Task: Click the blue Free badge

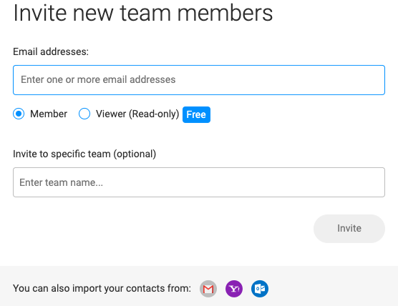Action: pyautogui.click(x=196, y=114)
